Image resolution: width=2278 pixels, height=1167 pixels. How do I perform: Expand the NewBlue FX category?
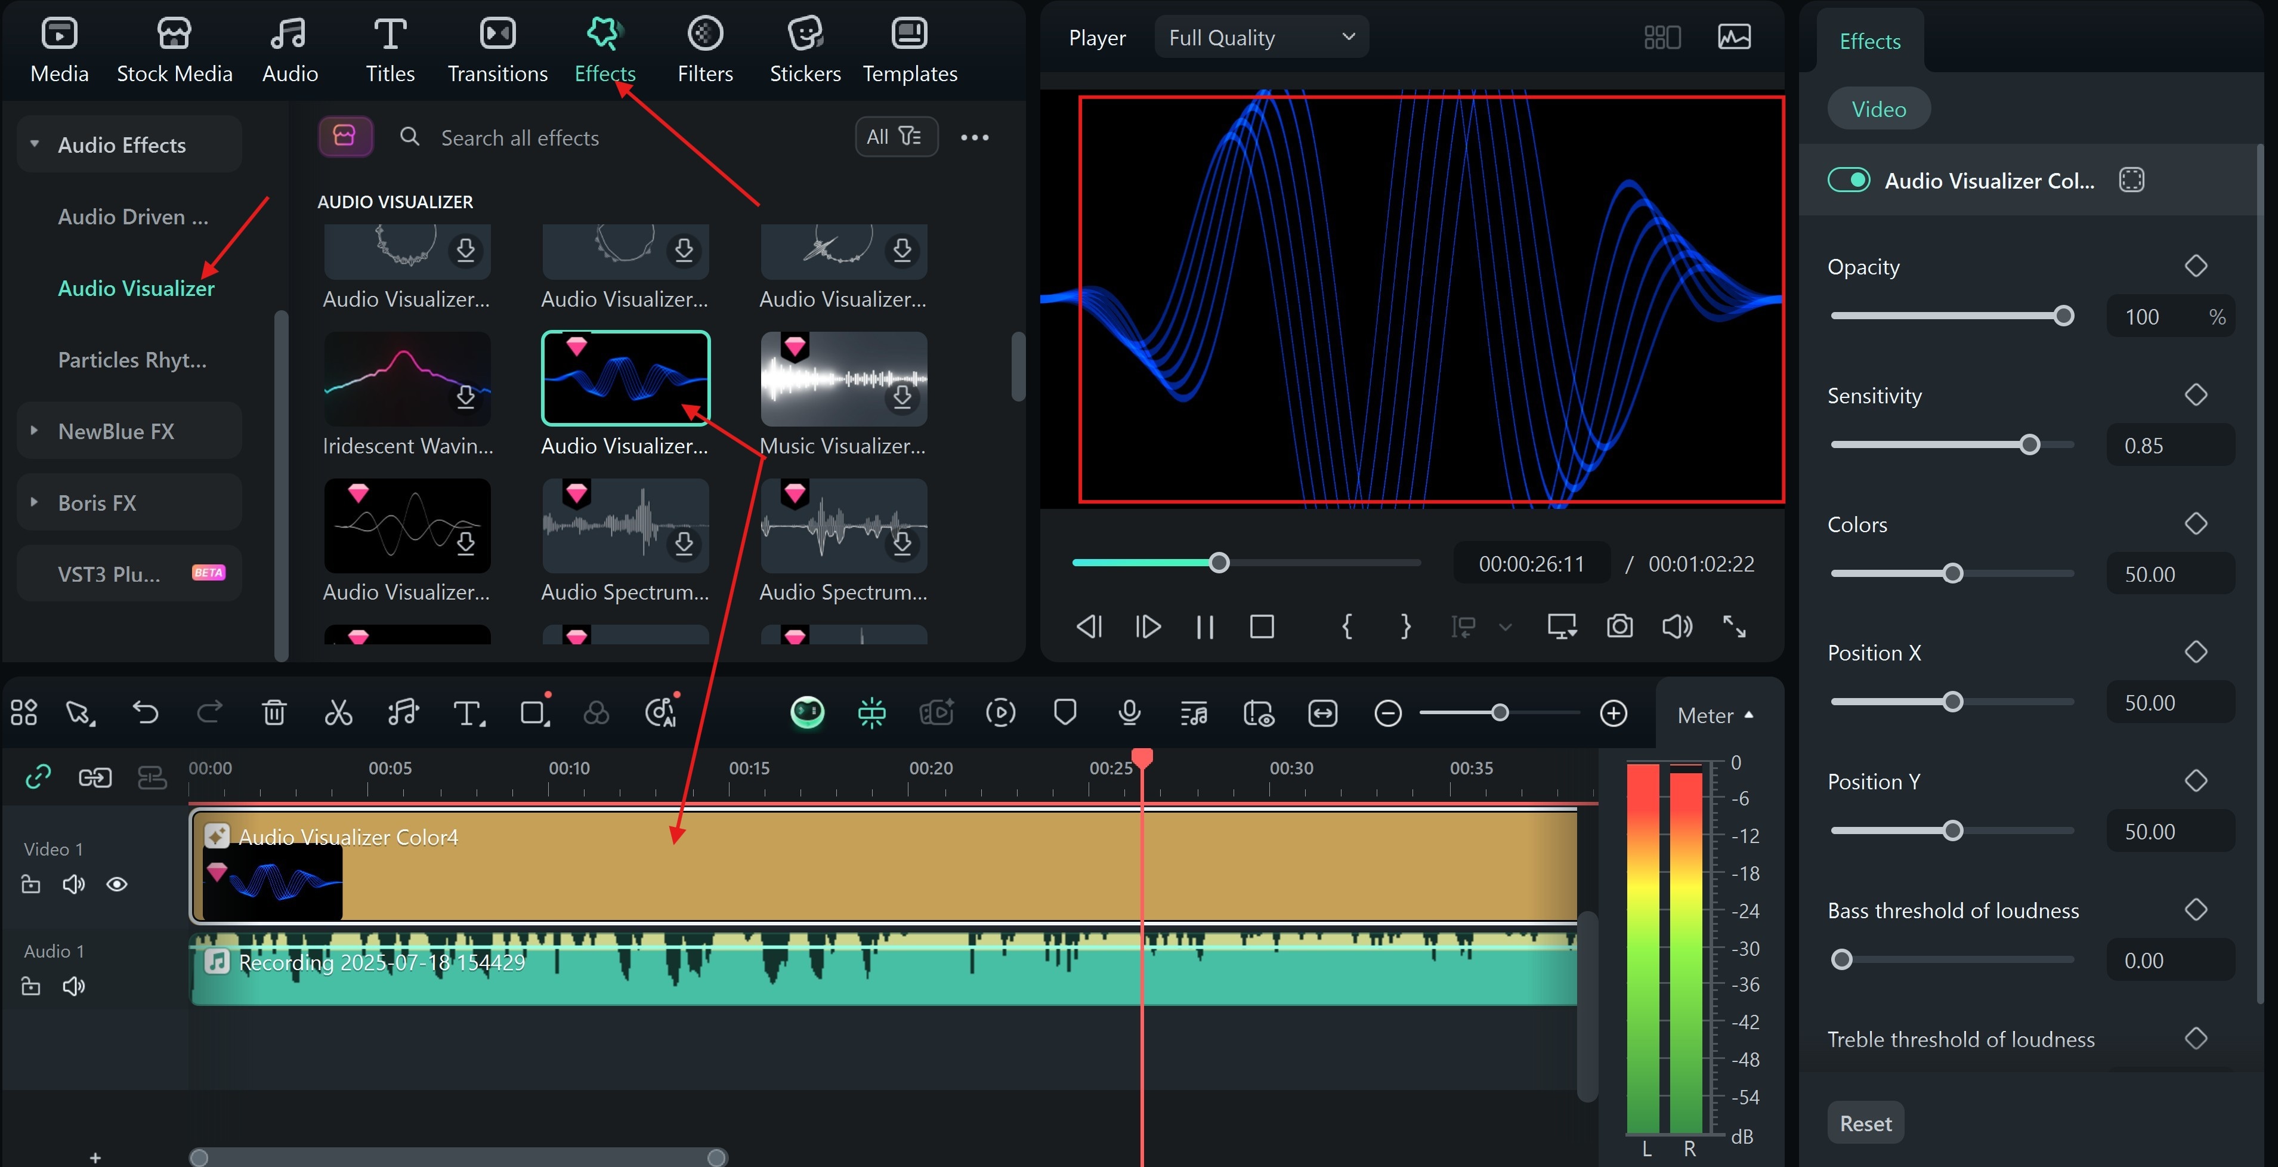point(35,430)
